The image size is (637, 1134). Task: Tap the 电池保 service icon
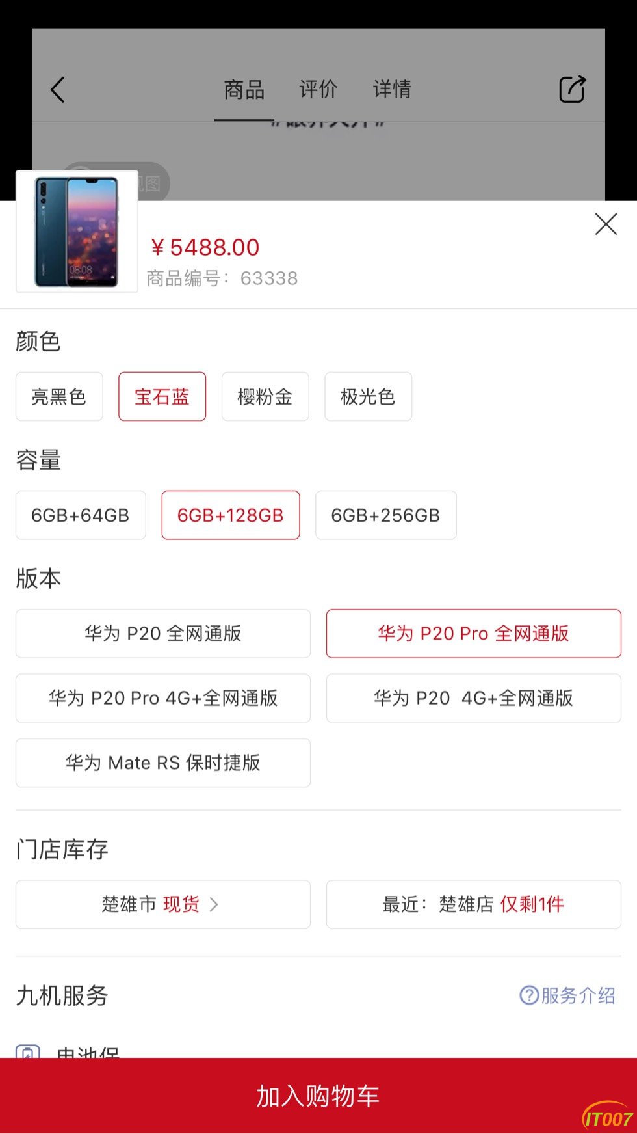click(x=28, y=1050)
